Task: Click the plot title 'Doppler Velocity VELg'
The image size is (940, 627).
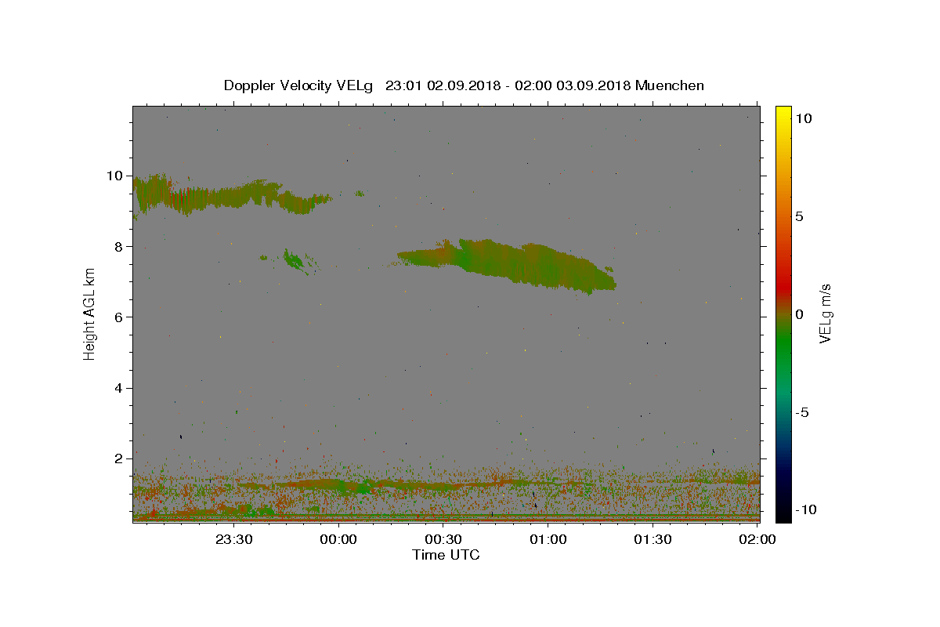Action: [x=300, y=85]
